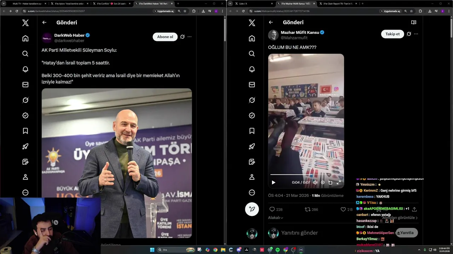Seek the classroom video progress bar

[x=306, y=175]
